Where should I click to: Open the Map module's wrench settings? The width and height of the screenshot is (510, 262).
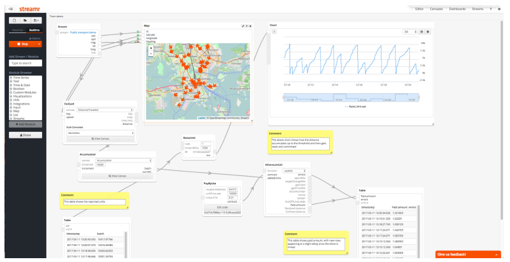(x=243, y=25)
